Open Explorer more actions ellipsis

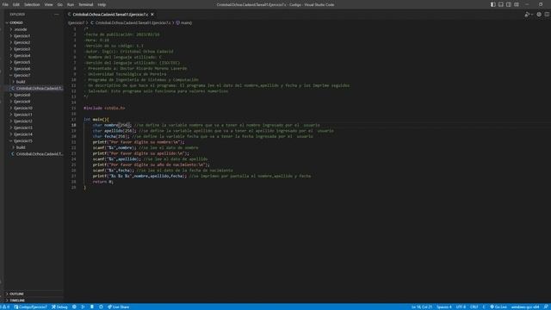pyautogui.click(x=57, y=15)
